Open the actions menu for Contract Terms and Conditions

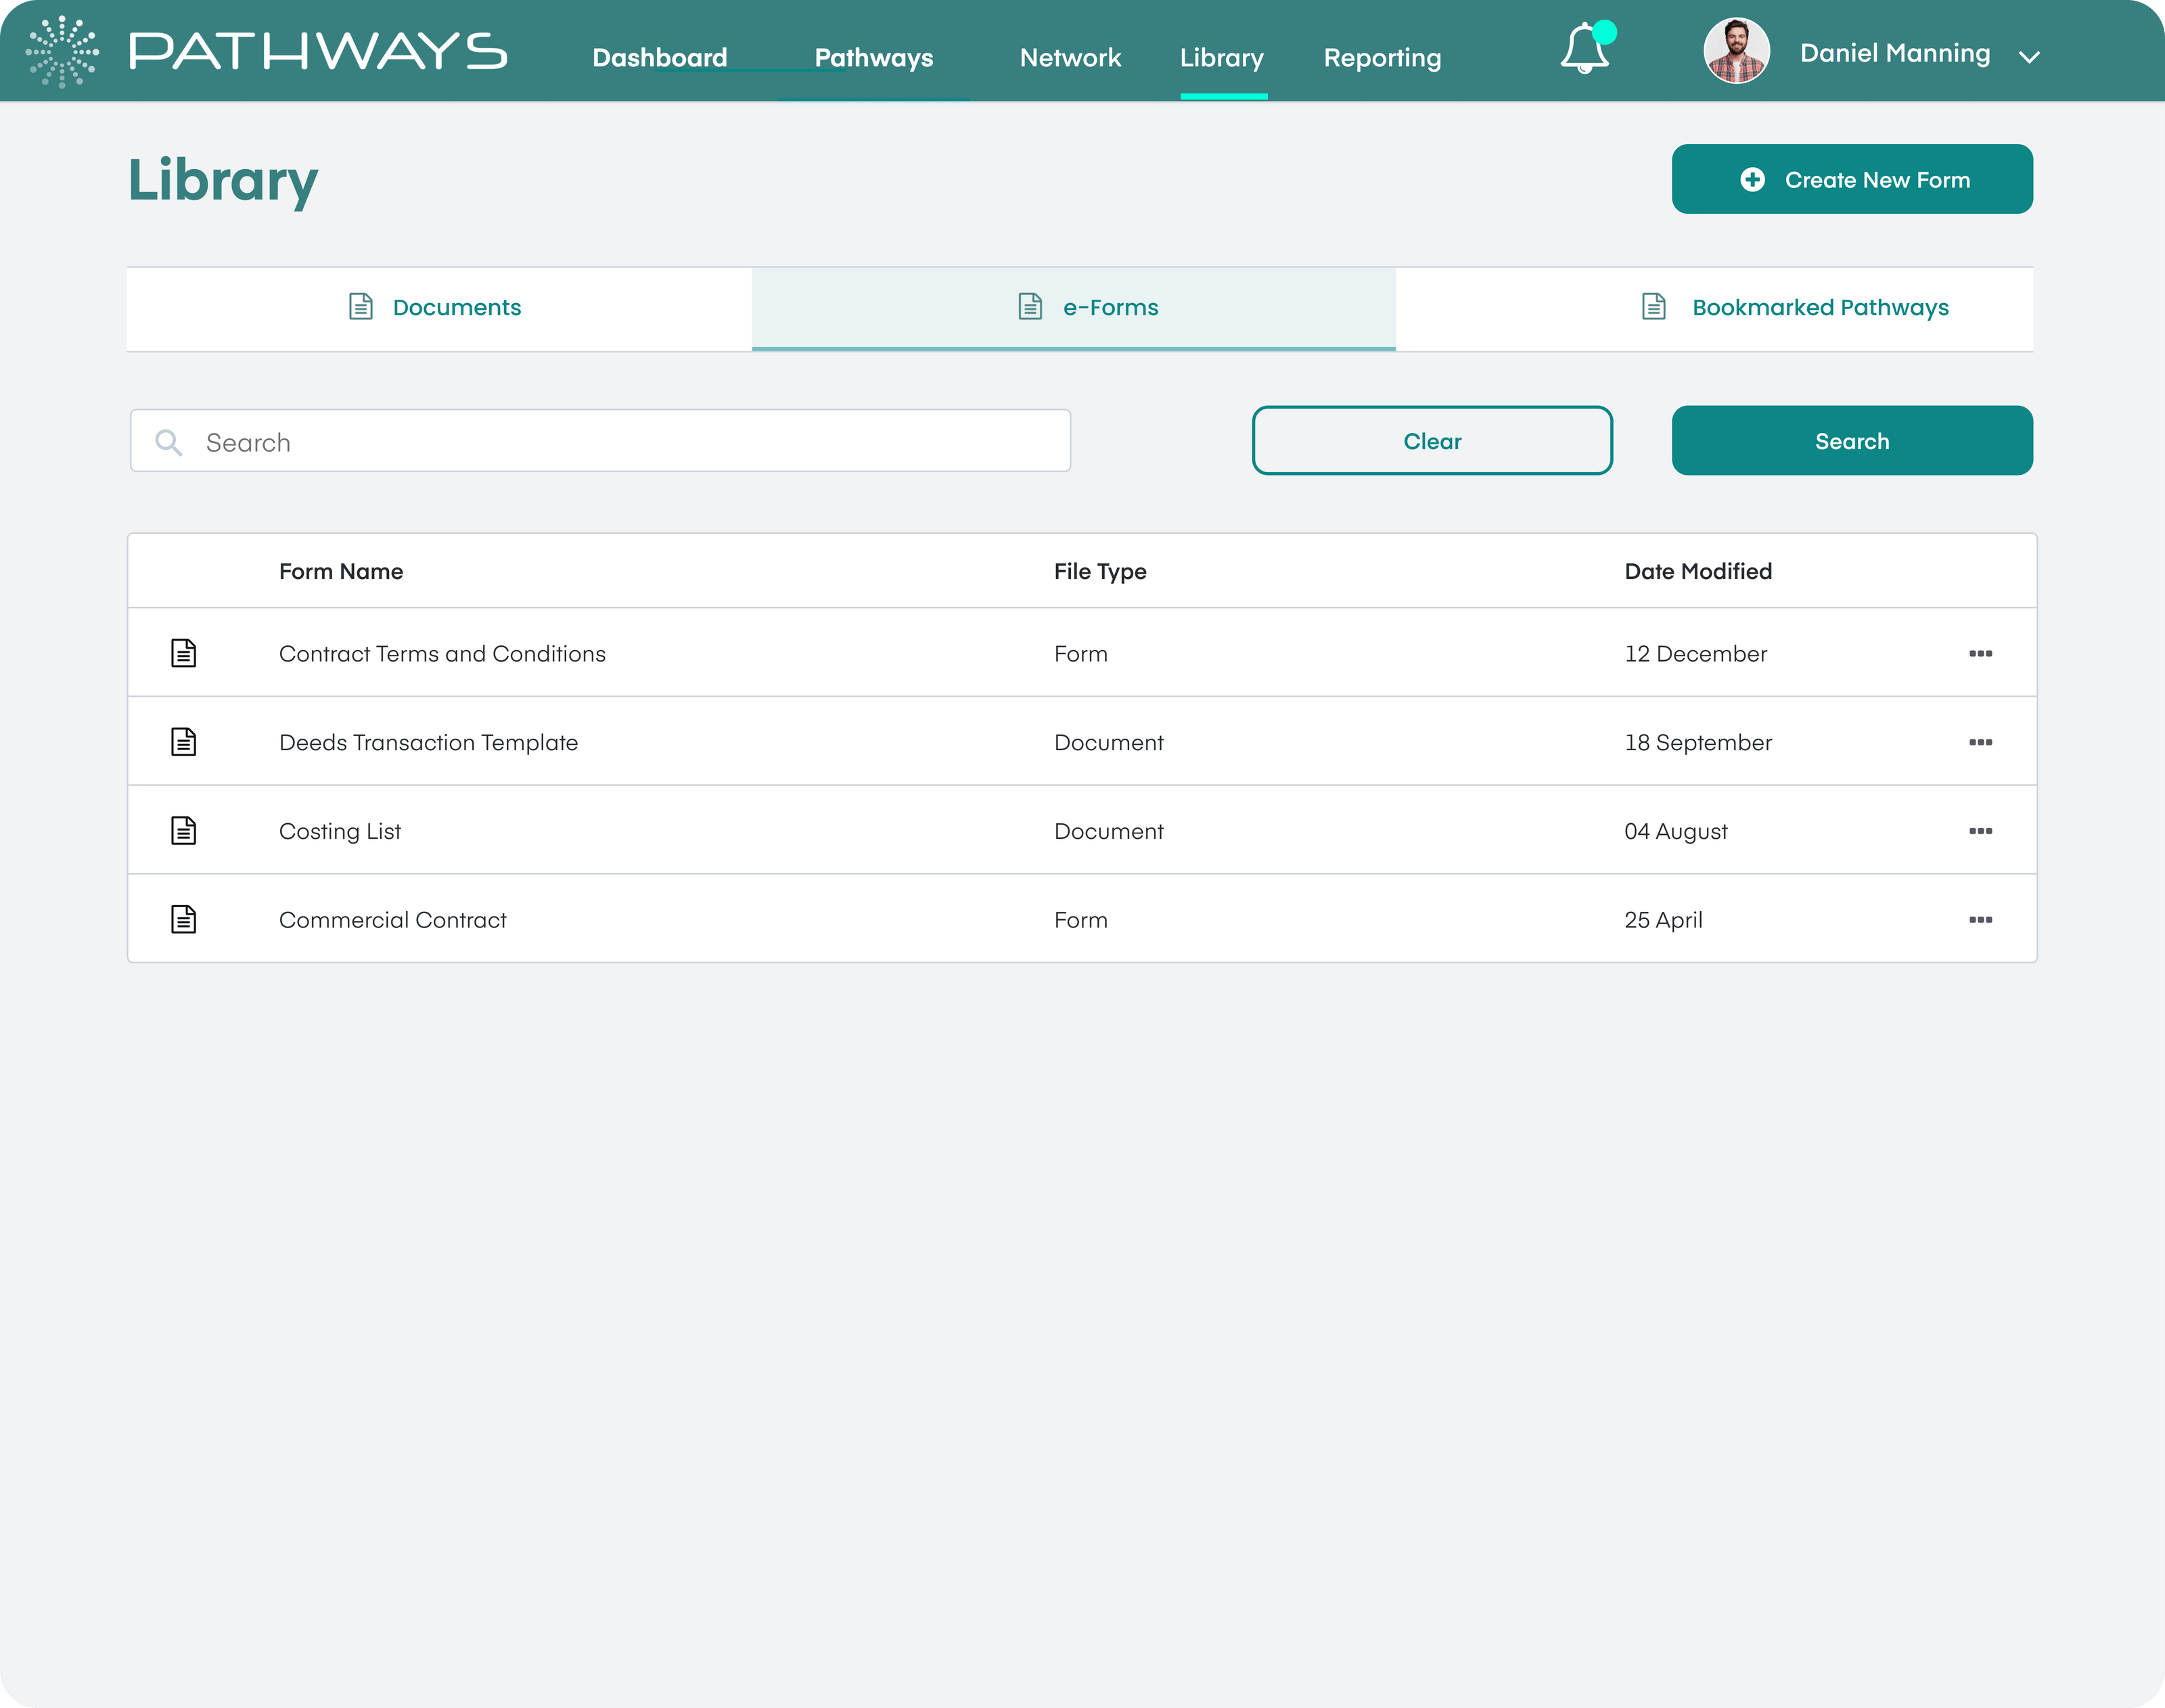point(1982,652)
